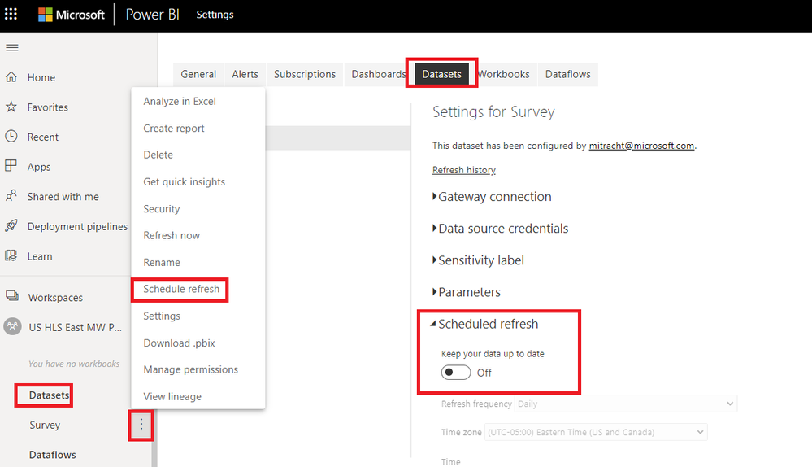Switch to the Dataflows tab
812x467 pixels.
point(567,74)
